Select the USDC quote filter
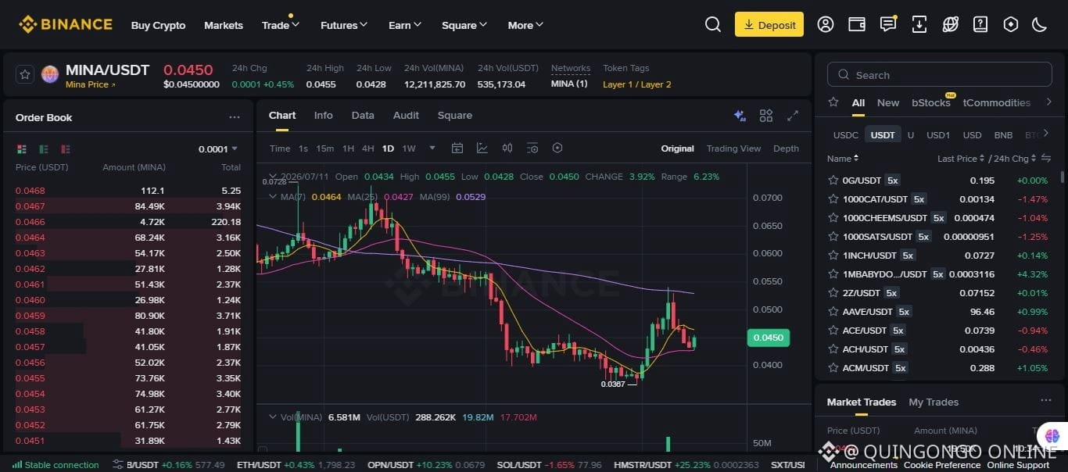The height and width of the screenshot is (472, 1068). click(x=845, y=134)
